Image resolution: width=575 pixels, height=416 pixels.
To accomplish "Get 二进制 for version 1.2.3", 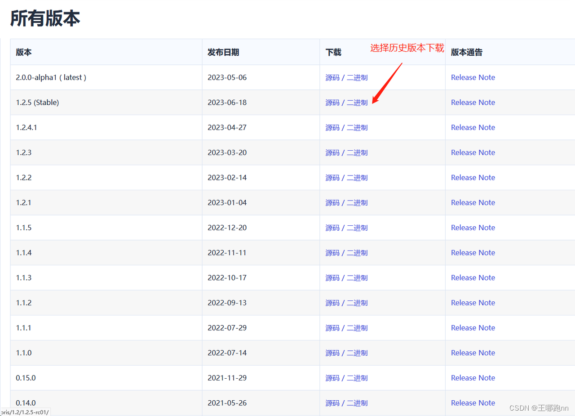I will point(357,152).
